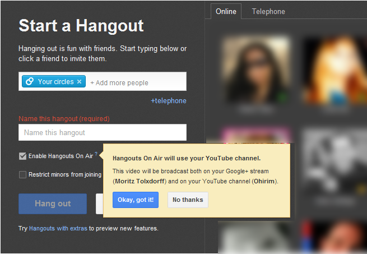Image resolution: width=367 pixels, height=254 pixels.
Task: Click the circles icon in Your circles chip
Action: tap(30, 81)
